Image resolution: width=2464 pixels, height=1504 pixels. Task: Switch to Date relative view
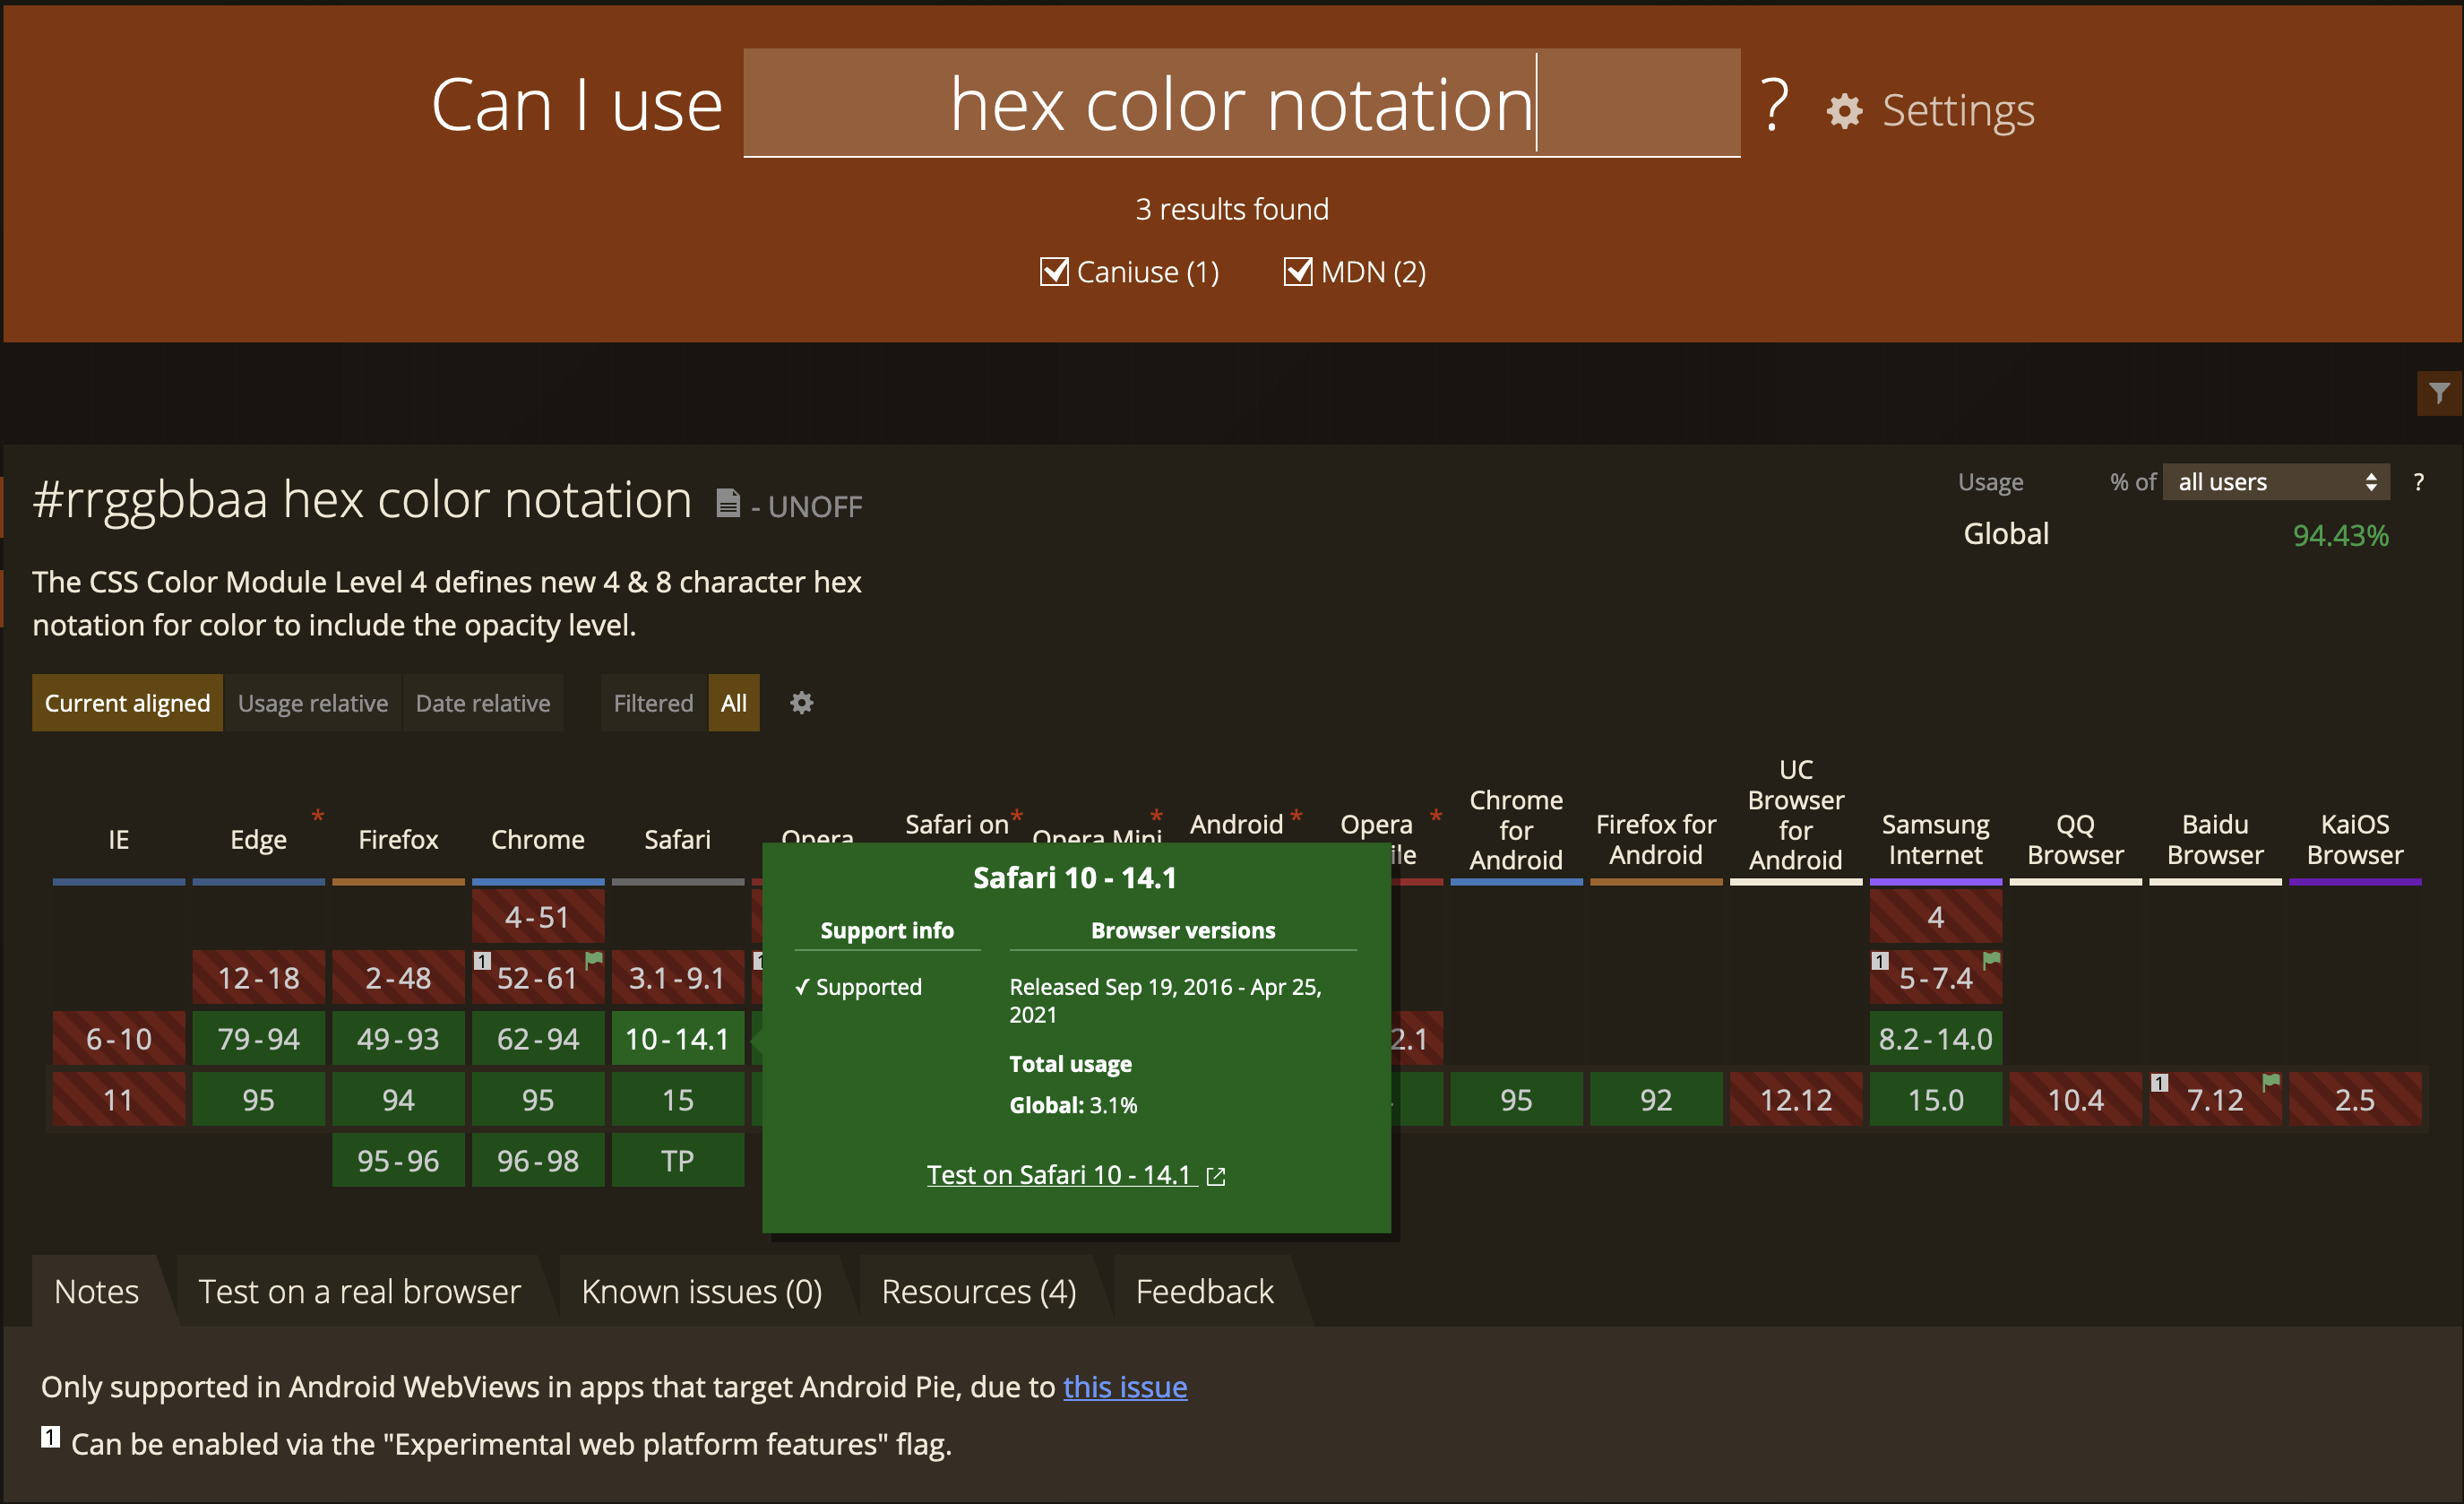pos(483,703)
